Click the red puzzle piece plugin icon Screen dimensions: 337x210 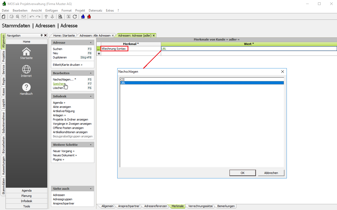click(89, 17)
